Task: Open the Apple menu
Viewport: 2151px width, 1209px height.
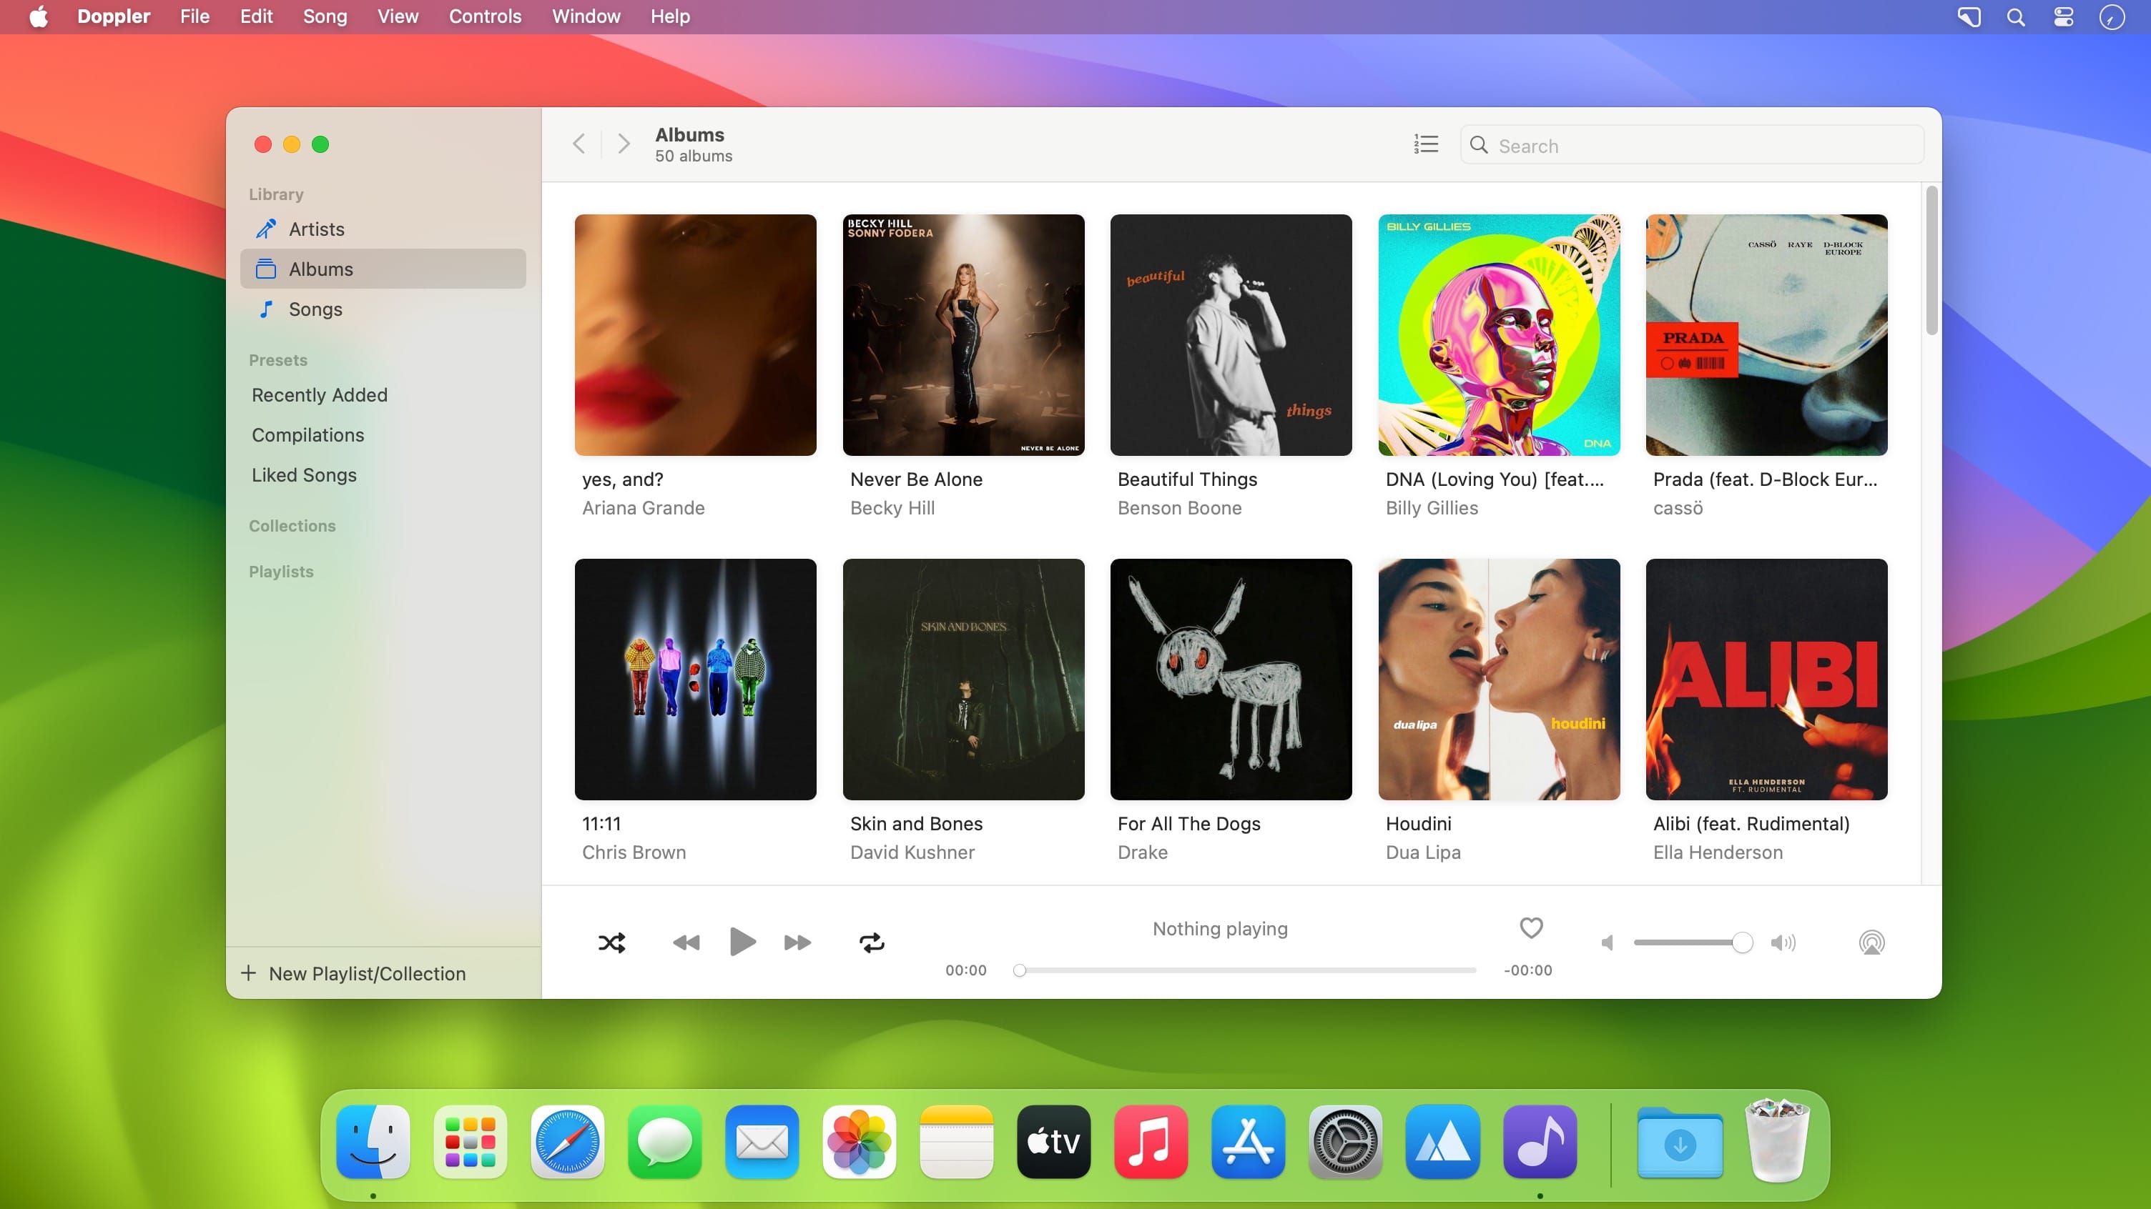Action: pyautogui.click(x=39, y=16)
